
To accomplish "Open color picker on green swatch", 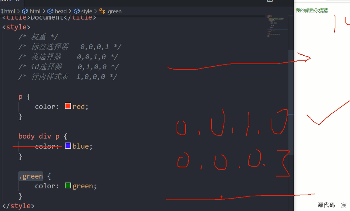I will point(68,185).
